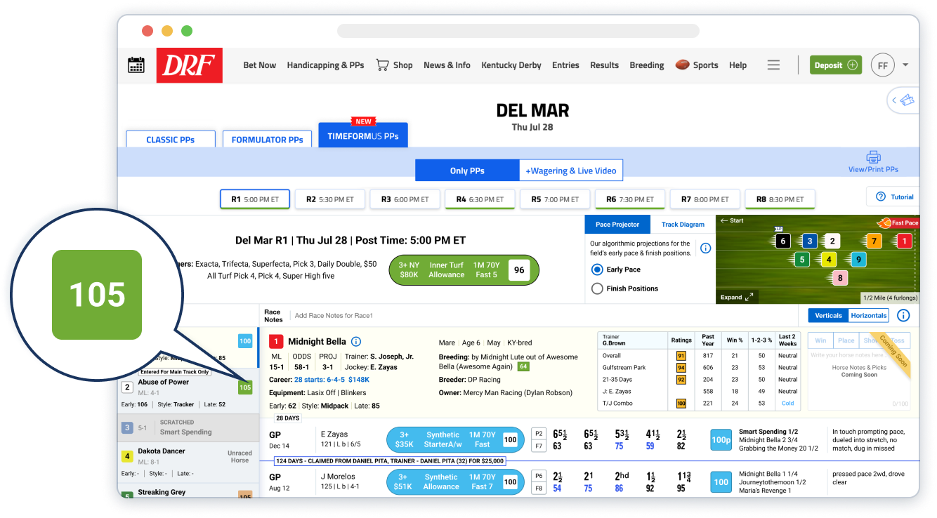Open the TimeformUS PPs tab
Screen dimensions: 937x518
[x=362, y=135]
